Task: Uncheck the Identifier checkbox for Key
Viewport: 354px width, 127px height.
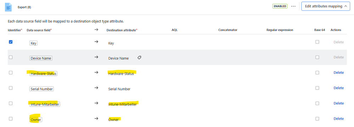Action: 11,42
